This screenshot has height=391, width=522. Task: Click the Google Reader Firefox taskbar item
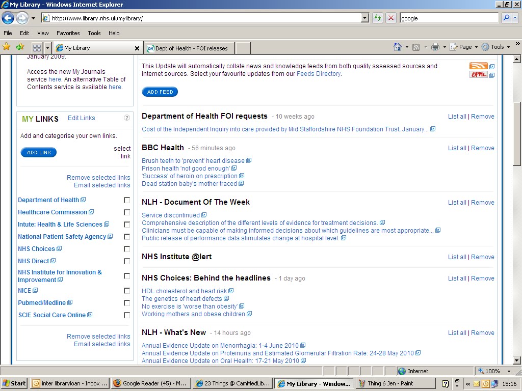pyautogui.click(x=151, y=383)
